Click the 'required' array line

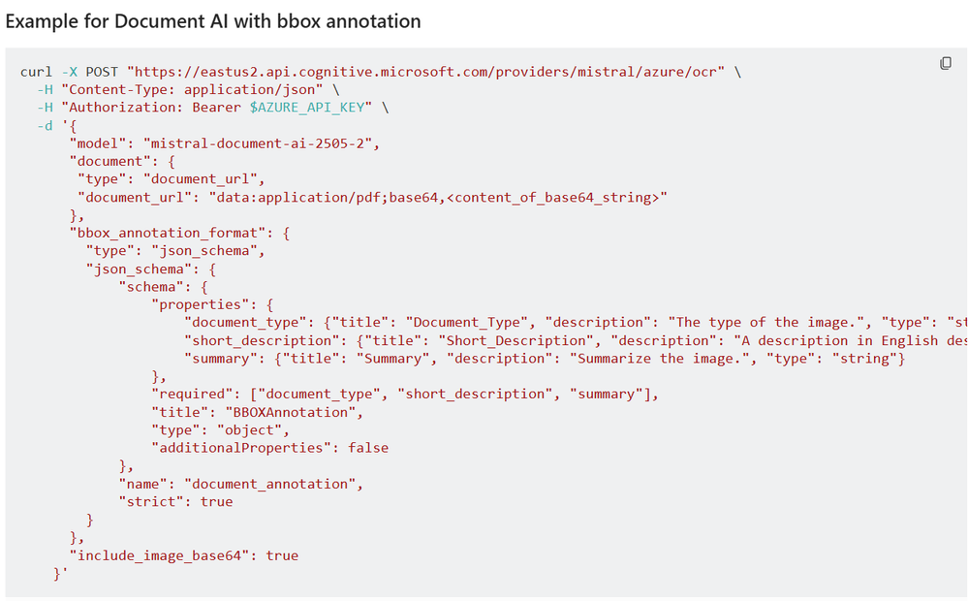click(x=405, y=395)
